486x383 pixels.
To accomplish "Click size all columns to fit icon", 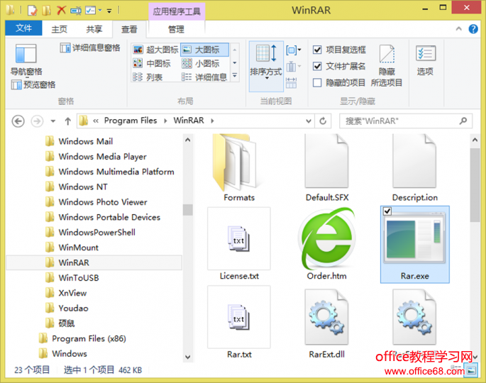I will coord(291,83).
